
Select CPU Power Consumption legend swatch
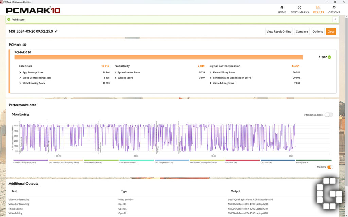pyautogui.click(x=207, y=160)
